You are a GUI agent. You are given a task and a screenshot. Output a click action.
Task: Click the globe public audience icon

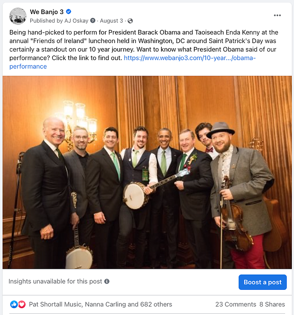pyautogui.click(x=130, y=21)
